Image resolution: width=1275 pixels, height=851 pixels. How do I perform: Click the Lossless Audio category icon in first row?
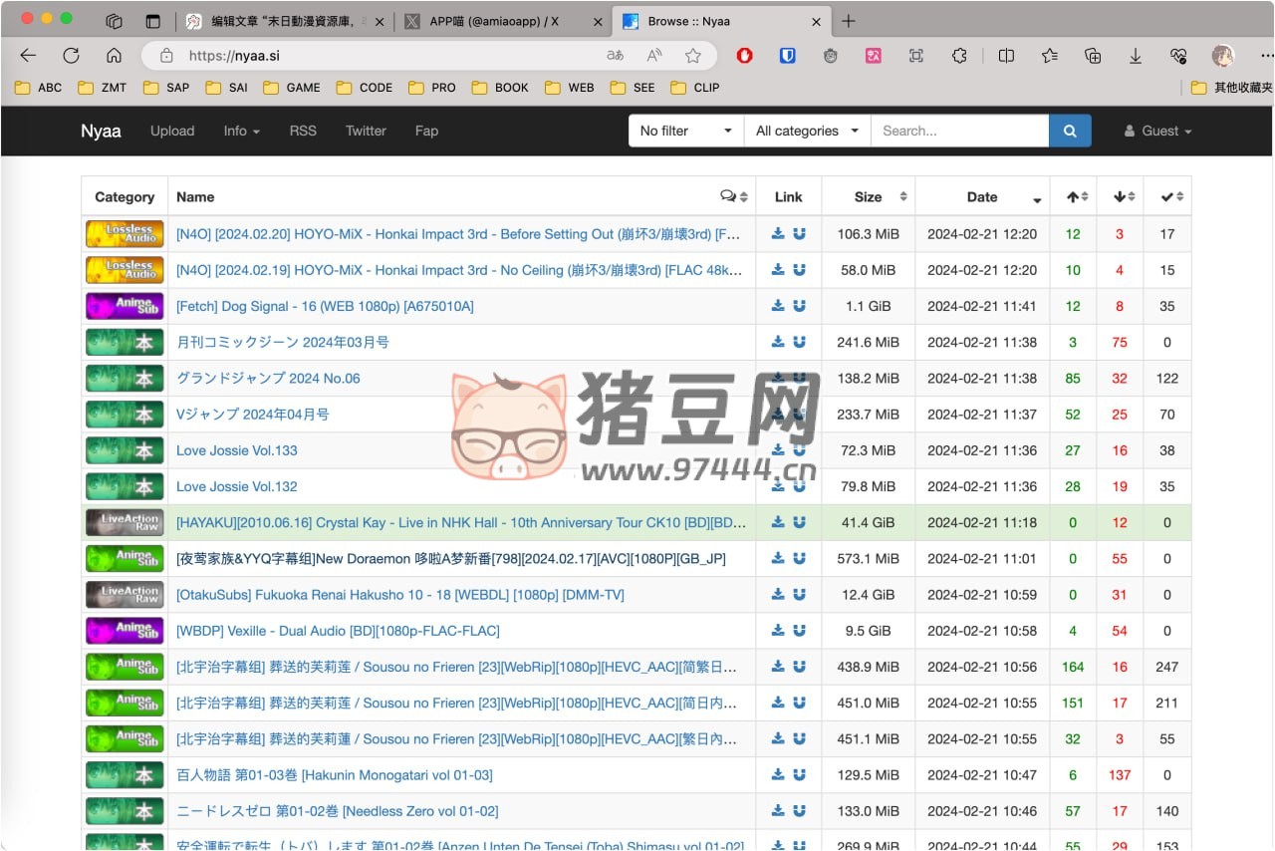coord(125,234)
